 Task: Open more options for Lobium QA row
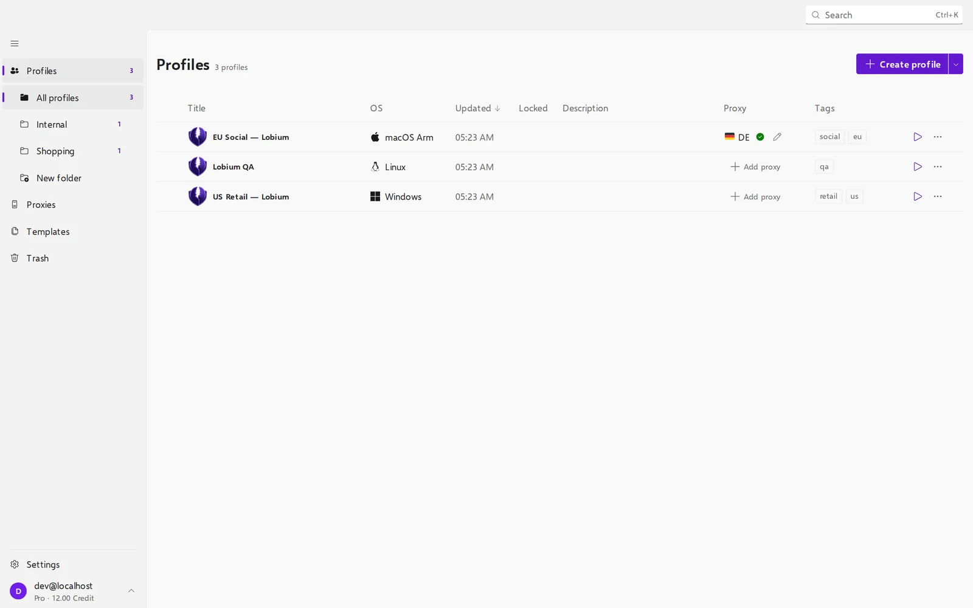[938, 167]
